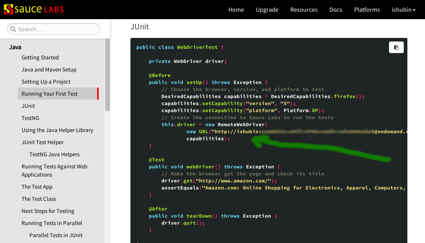
Task: Go to the Platforms page
Action: point(367,9)
